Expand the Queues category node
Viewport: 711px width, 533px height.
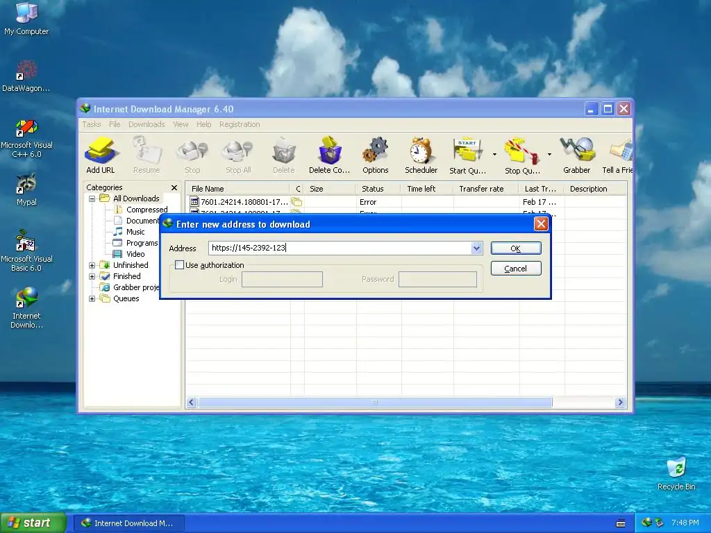pyautogui.click(x=92, y=298)
